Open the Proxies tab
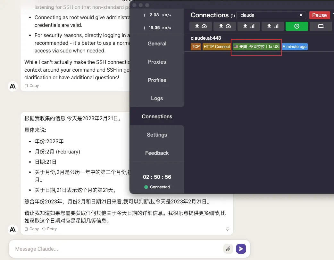The image size is (334, 260). point(157,62)
